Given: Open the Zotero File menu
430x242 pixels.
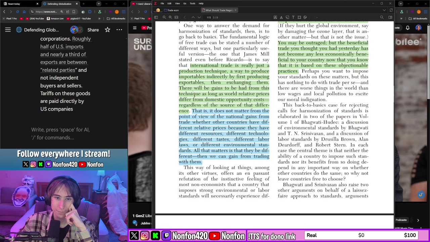Looking at the screenshot, I should [x=162, y=3].
